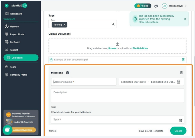Open the Bid Board menu item
195x138 pixels.
click(x=15, y=42)
